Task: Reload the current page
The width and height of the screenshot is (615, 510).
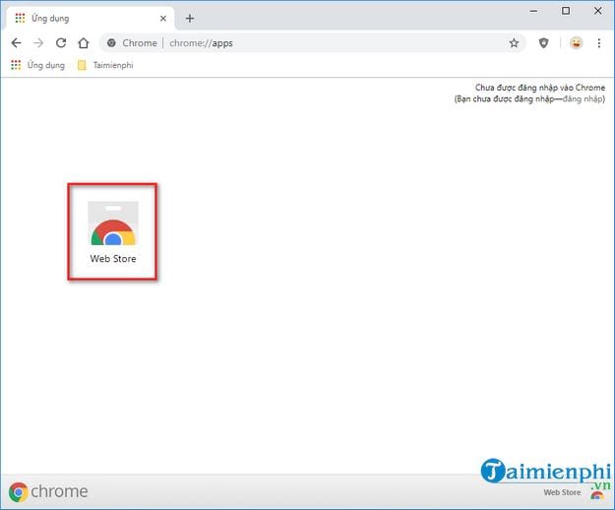Action: pos(61,42)
